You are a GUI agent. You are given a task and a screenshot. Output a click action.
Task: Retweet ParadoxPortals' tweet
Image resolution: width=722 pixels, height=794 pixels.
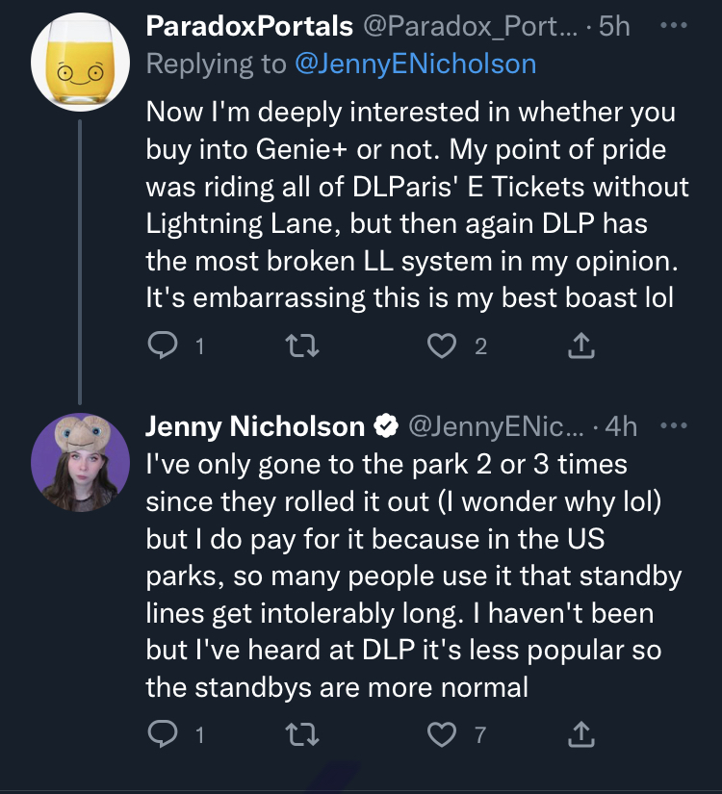click(x=302, y=346)
